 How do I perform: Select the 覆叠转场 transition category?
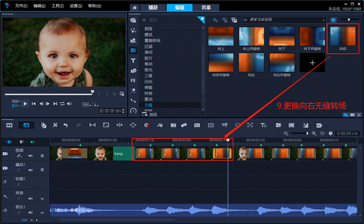pyautogui.click(x=152, y=41)
